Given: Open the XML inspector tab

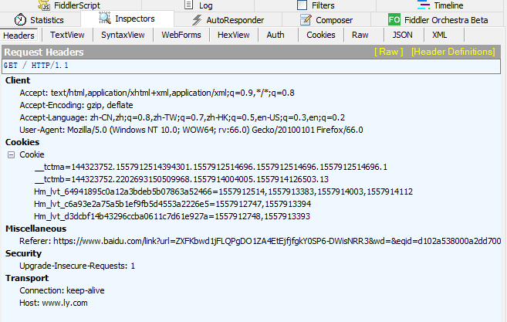Looking at the screenshot, I should [440, 35].
